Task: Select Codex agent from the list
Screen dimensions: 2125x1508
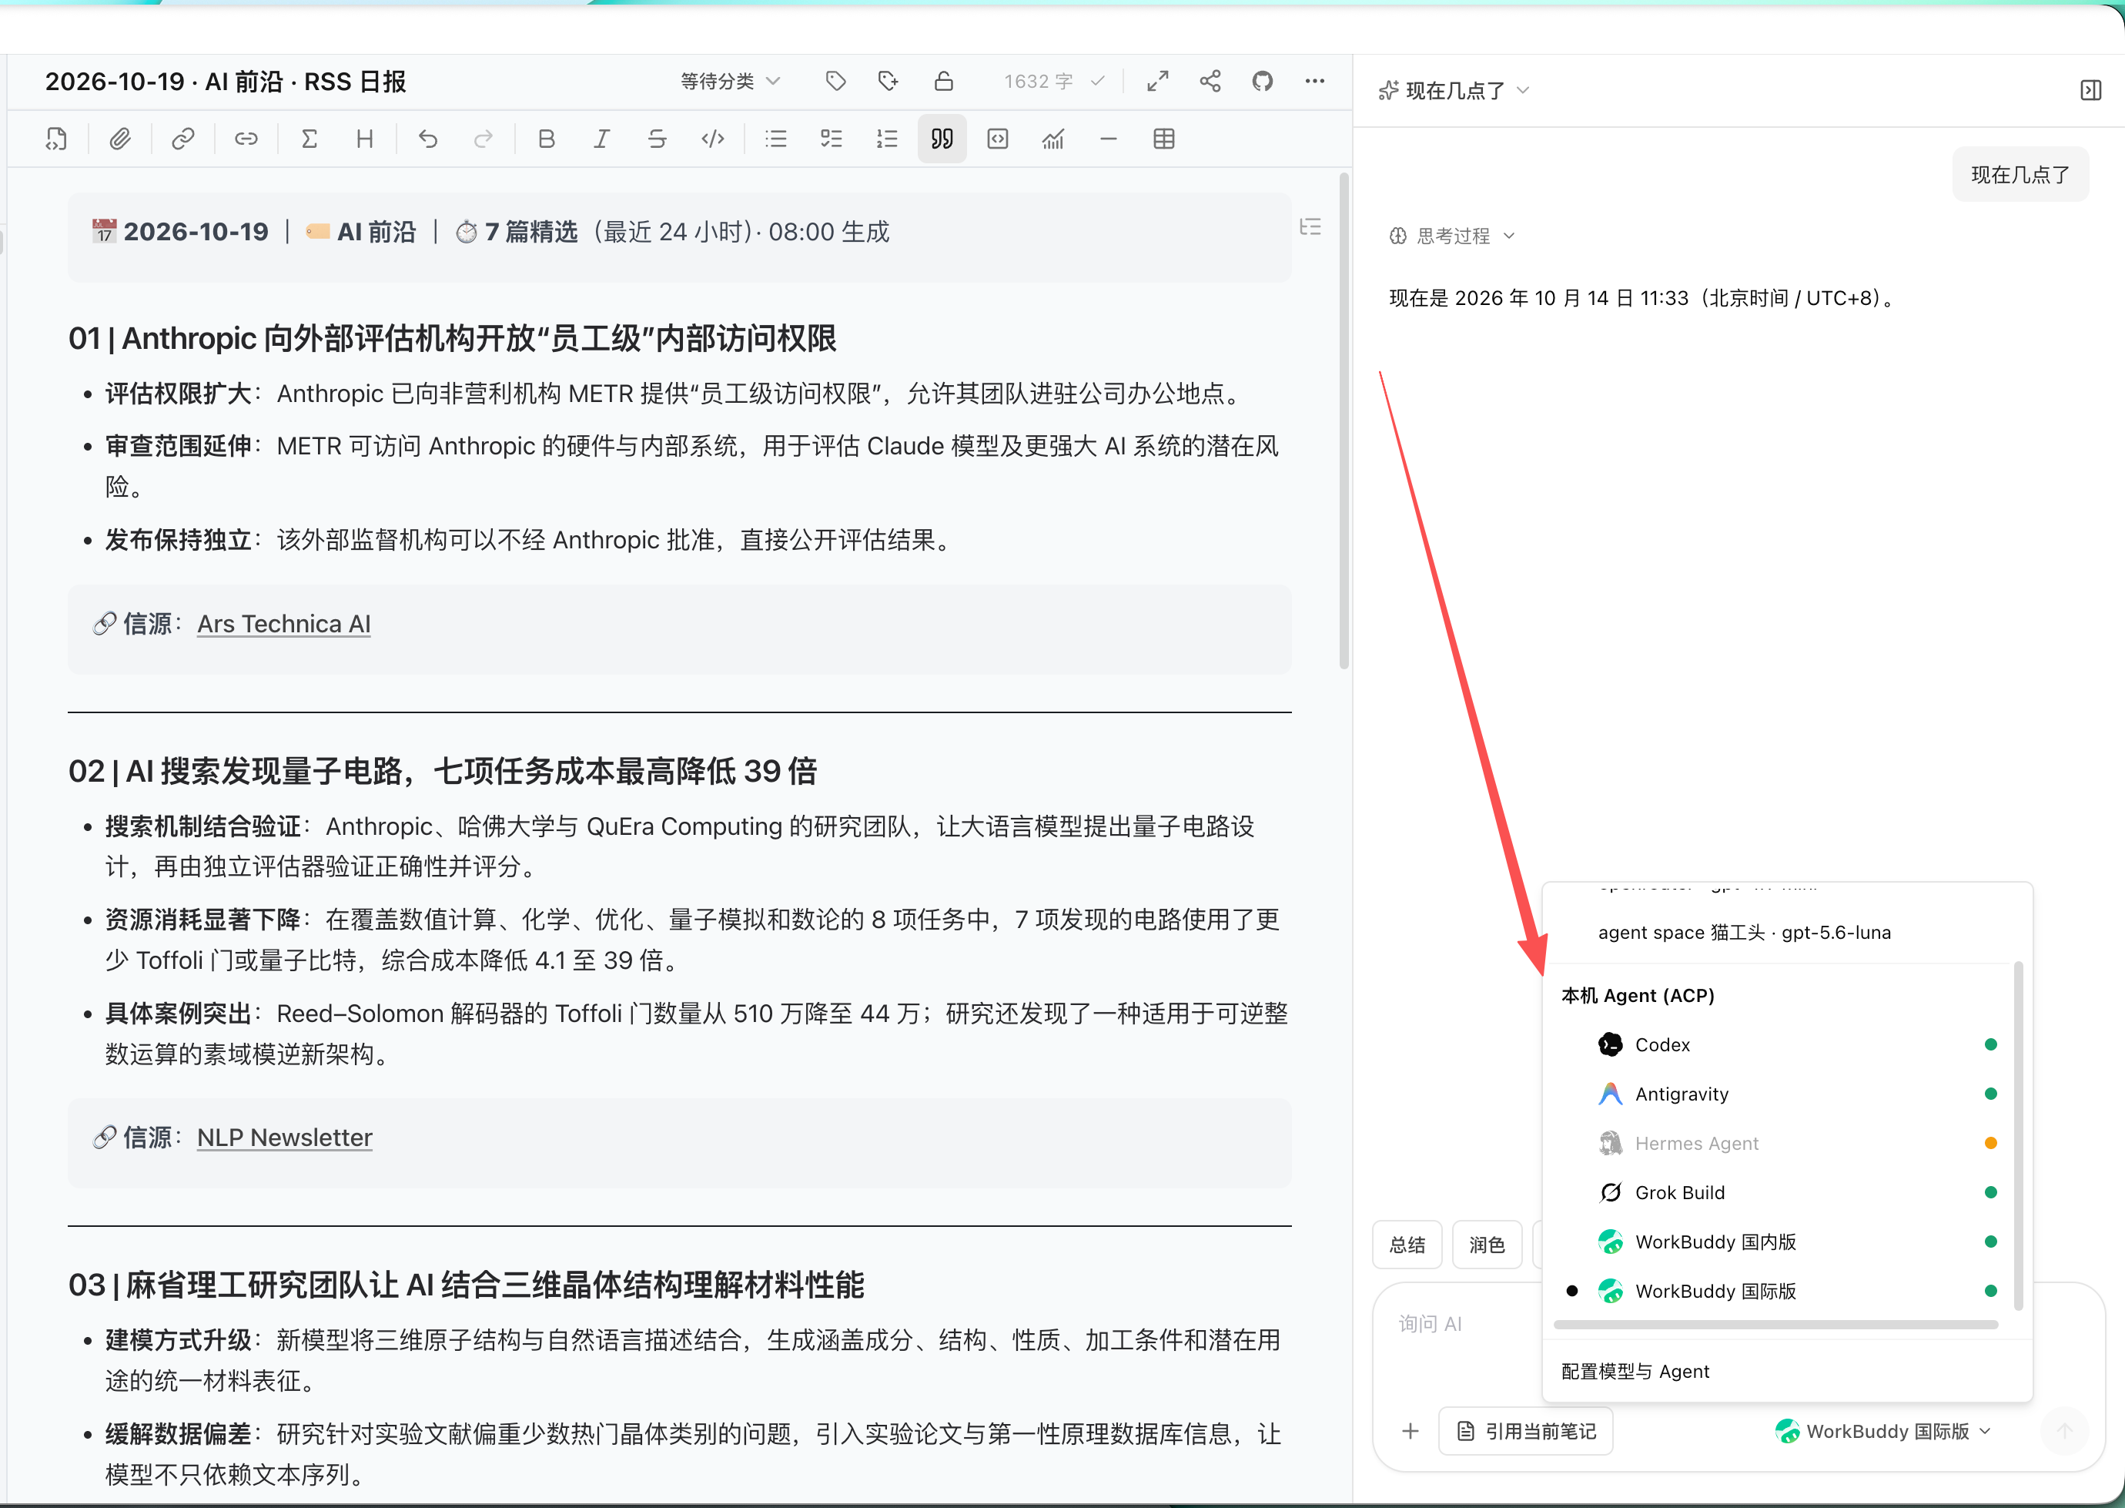Action: tap(1787, 1044)
